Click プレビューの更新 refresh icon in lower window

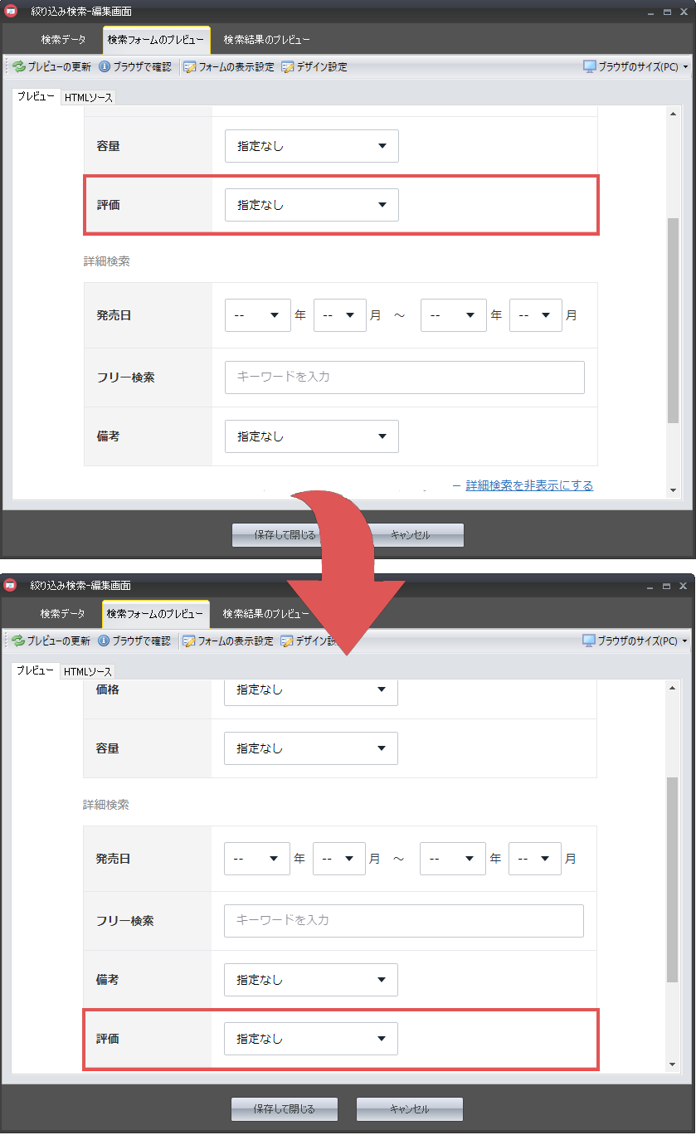click(x=18, y=641)
